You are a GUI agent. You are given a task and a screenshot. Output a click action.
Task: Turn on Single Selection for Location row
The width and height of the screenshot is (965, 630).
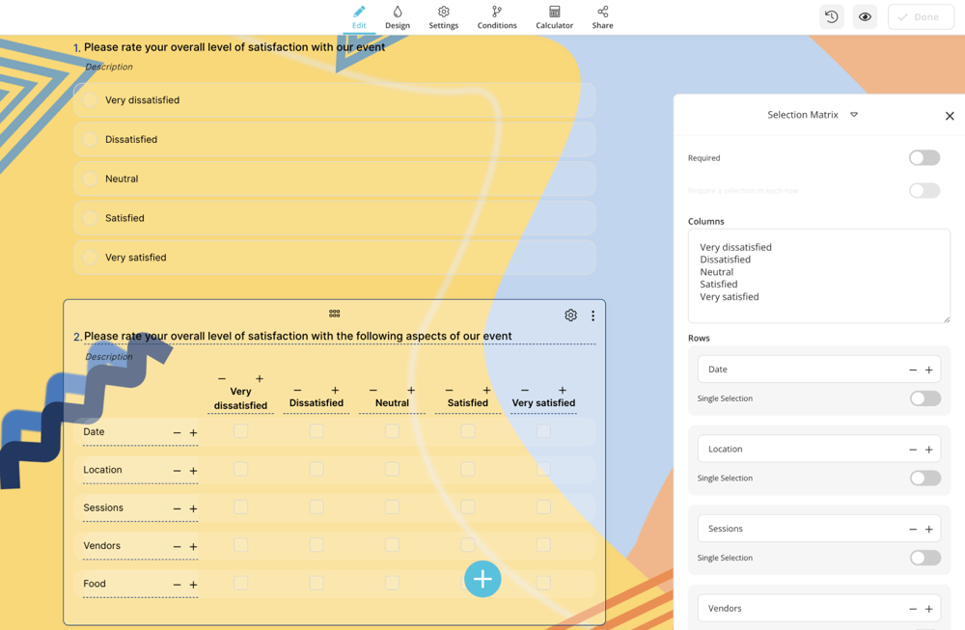click(924, 479)
